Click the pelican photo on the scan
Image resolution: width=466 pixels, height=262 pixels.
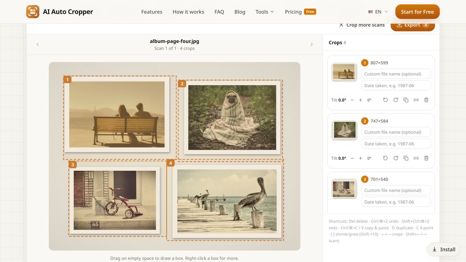tap(227, 201)
